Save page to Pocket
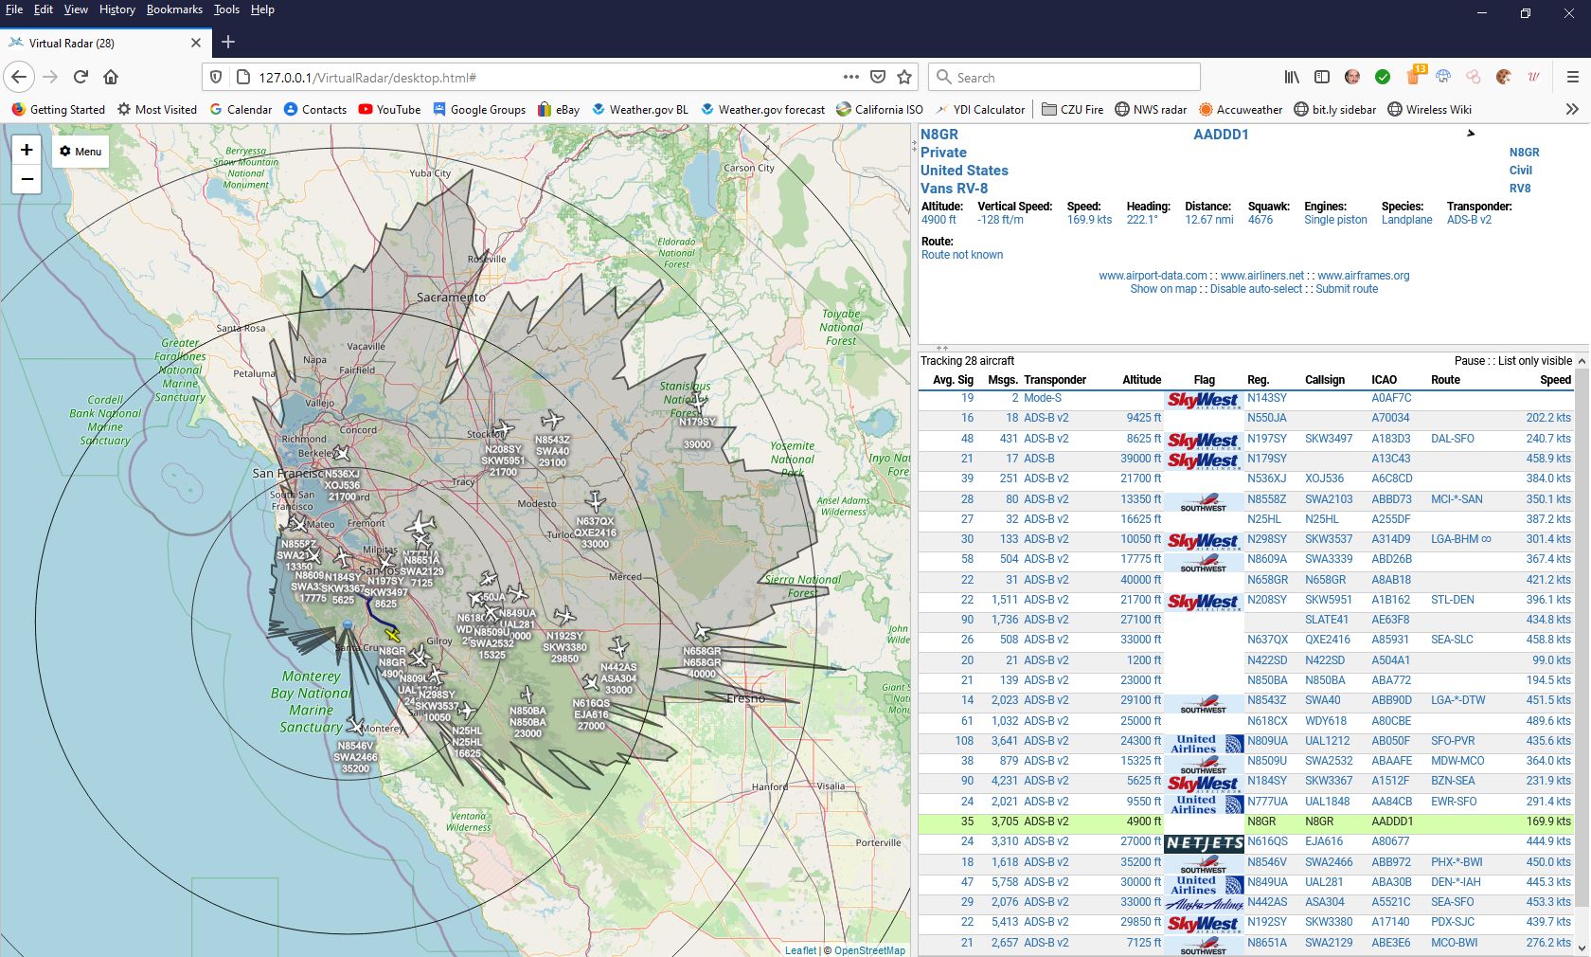Screen dimensions: 1591x957 [878, 77]
